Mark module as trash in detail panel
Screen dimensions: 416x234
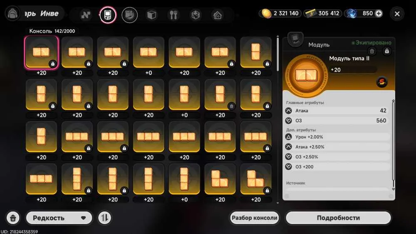pos(372,51)
